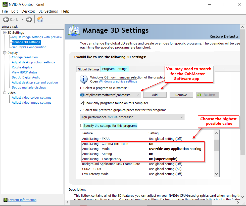
Task: Click the Windows graphics info icon
Action: click(84, 79)
